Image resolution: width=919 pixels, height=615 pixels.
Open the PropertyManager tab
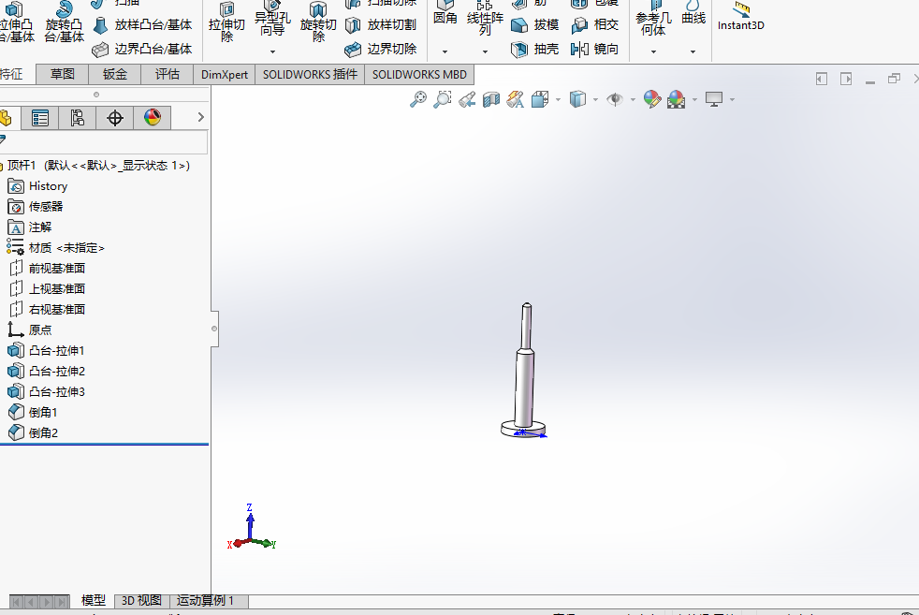[x=40, y=118]
